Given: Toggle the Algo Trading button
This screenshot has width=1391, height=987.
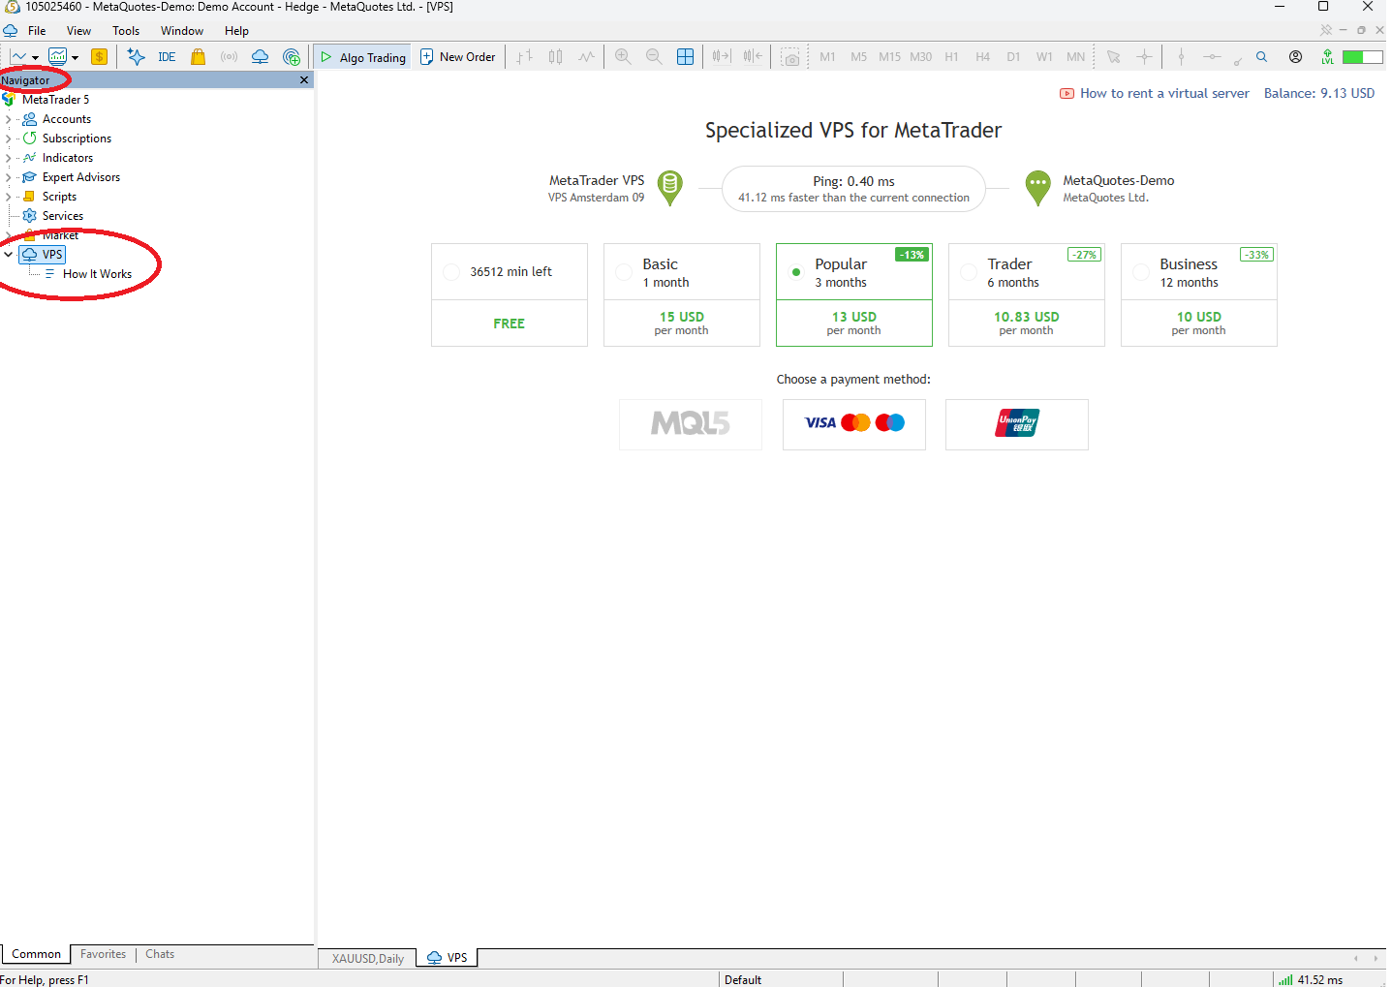Looking at the screenshot, I should tap(362, 57).
